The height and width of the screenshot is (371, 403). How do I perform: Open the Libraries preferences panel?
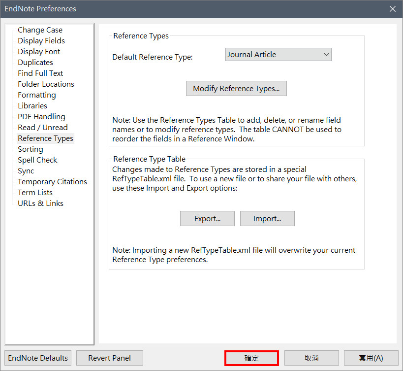tap(32, 106)
